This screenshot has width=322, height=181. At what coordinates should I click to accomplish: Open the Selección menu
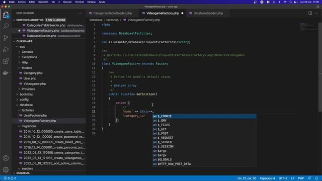coord(43,2)
